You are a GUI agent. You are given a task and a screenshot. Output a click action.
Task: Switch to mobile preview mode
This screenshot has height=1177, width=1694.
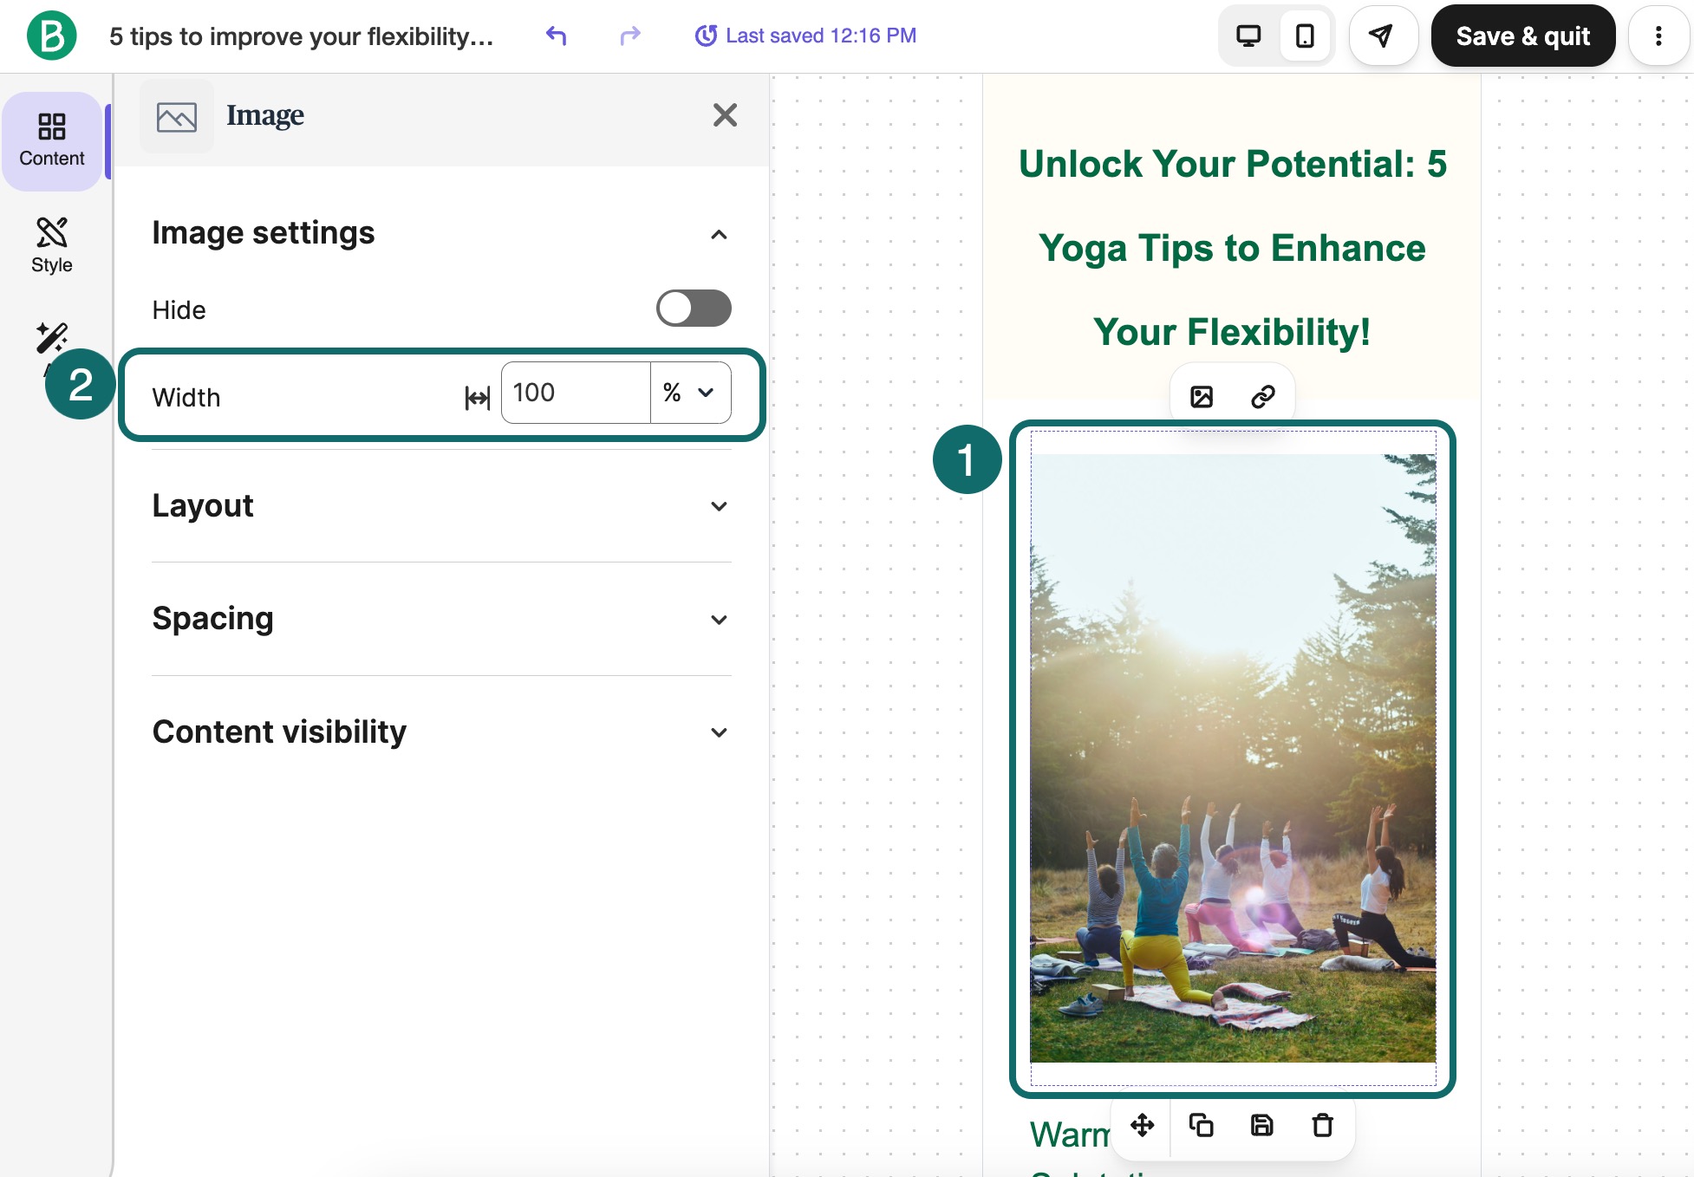(1304, 36)
